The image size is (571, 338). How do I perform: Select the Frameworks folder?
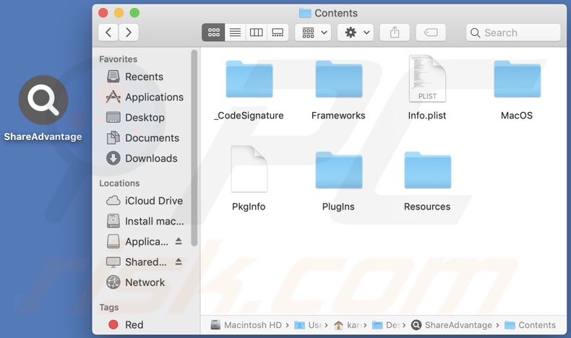pyautogui.click(x=339, y=79)
